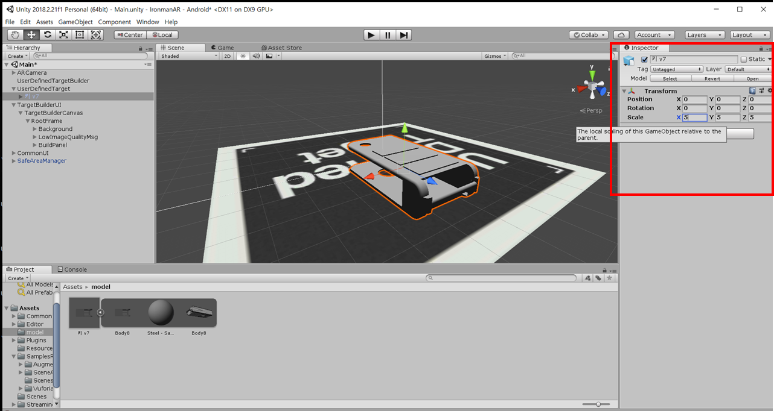Screen dimensions: 774x411
Task: Open Transform preset settings icon
Action: click(762, 91)
